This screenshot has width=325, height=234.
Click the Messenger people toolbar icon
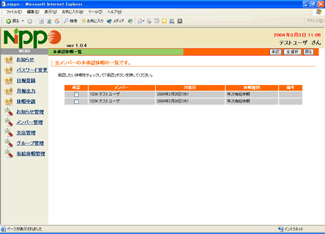(172, 21)
